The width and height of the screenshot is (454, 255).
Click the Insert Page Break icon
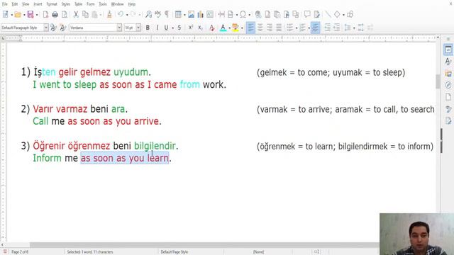click(221, 14)
